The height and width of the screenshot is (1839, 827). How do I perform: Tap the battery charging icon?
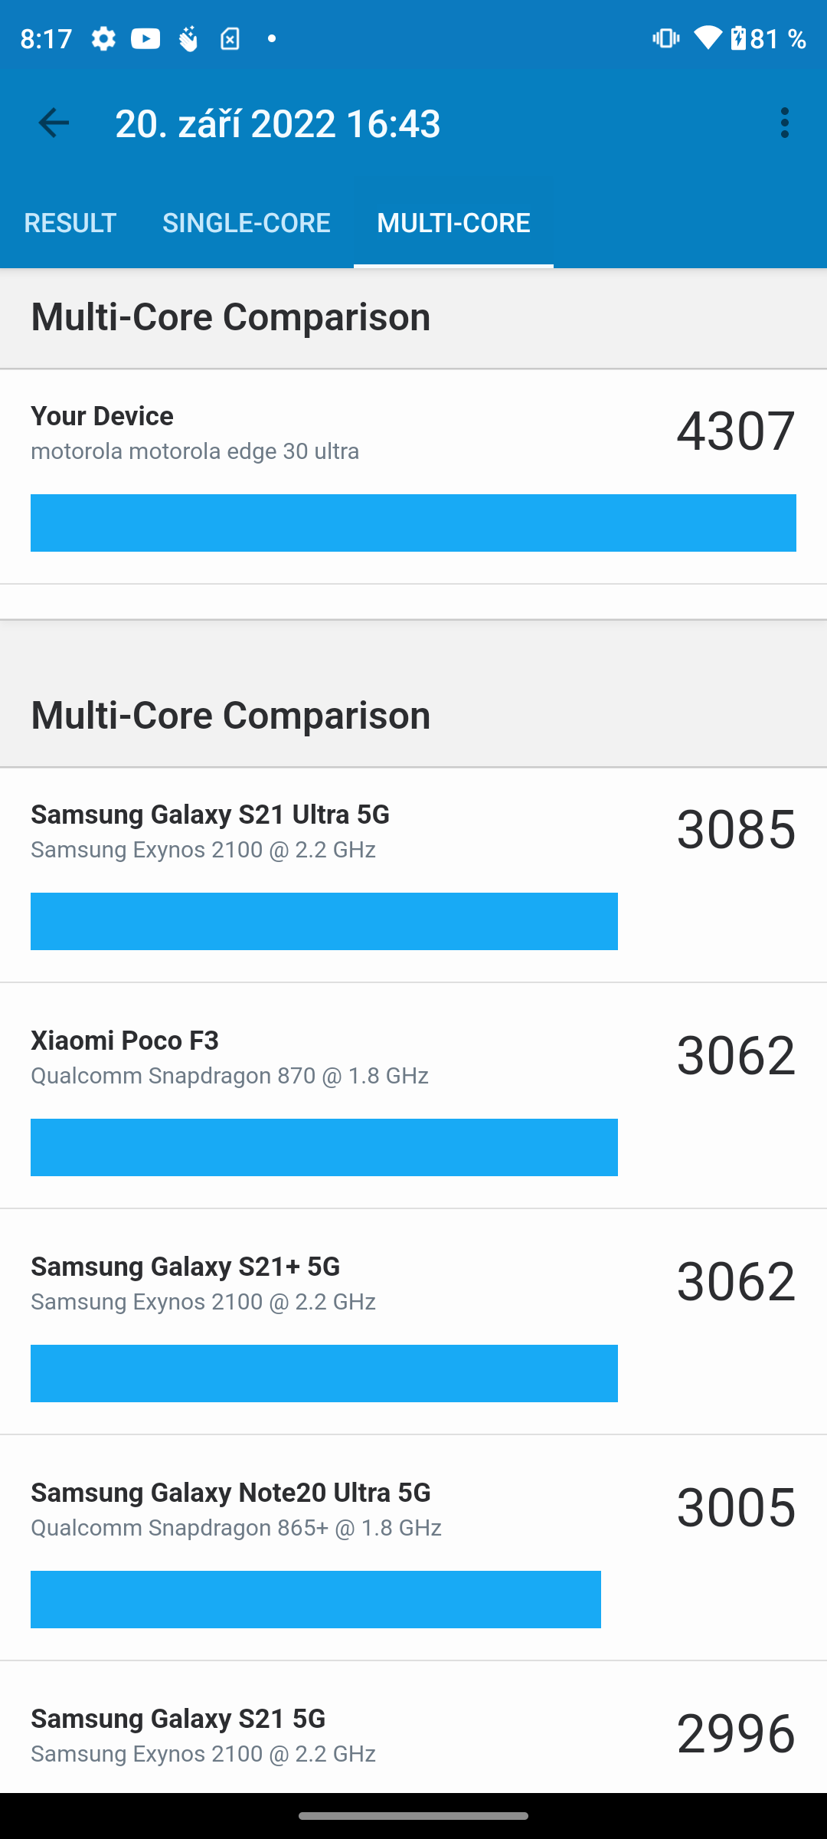tap(738, 38)
